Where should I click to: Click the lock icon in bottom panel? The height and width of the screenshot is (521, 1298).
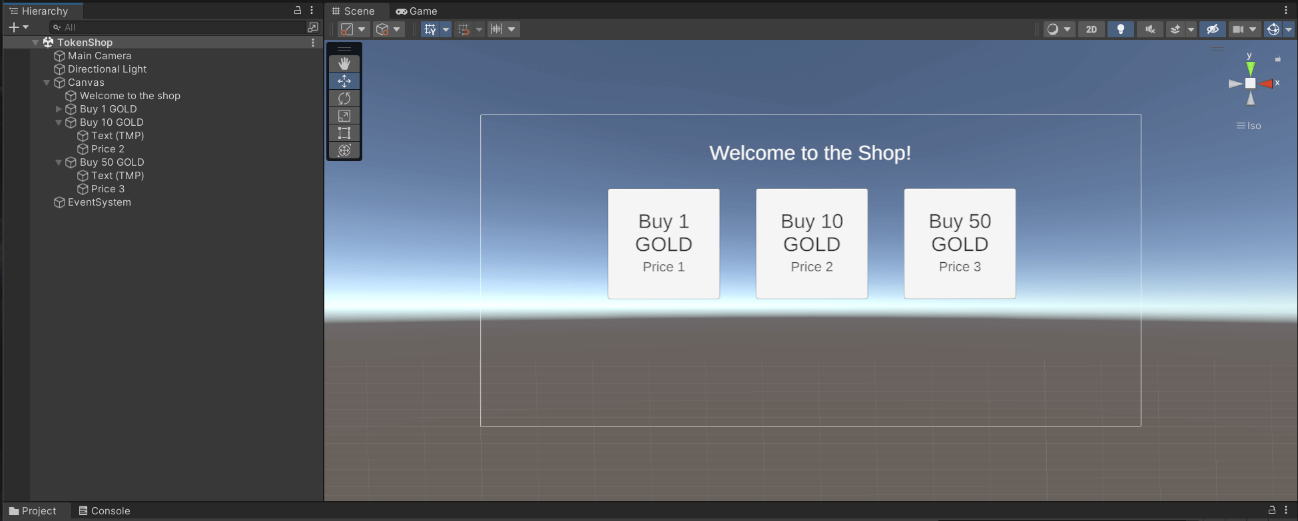1272,510
